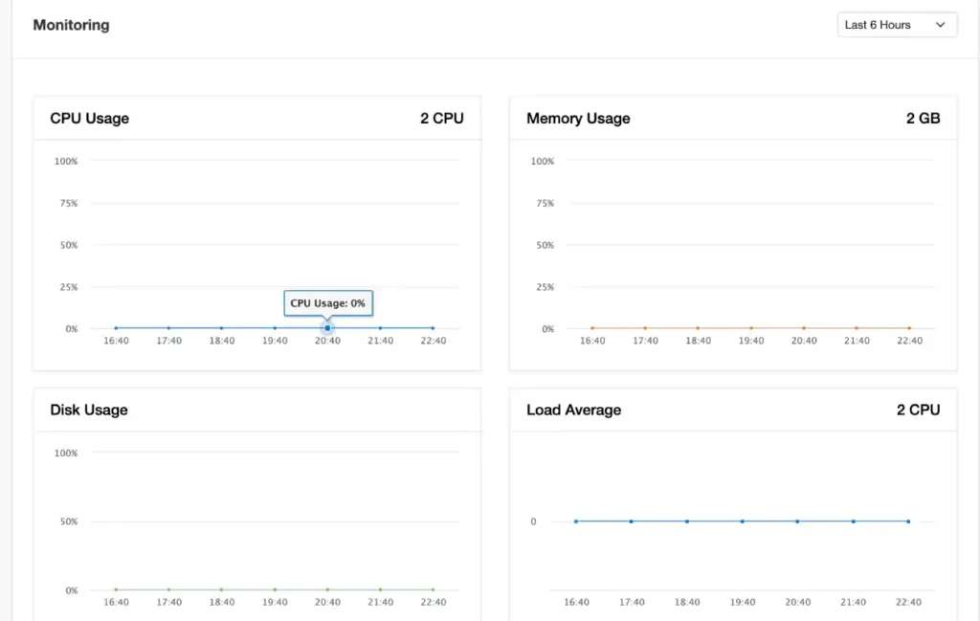The height and width of the screenshot is (621, 980).
Task: Click the 16:40 data point on Load Average chart
Action: 576,521
